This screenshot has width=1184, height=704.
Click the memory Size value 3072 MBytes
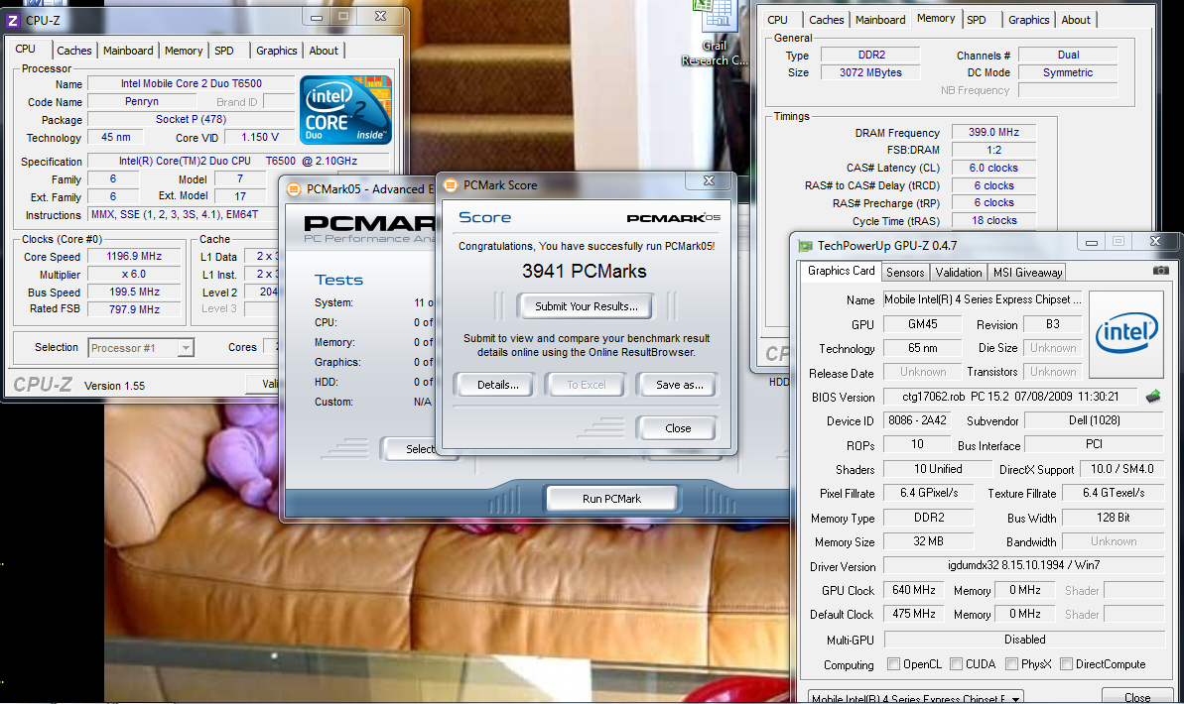[870, 72]
